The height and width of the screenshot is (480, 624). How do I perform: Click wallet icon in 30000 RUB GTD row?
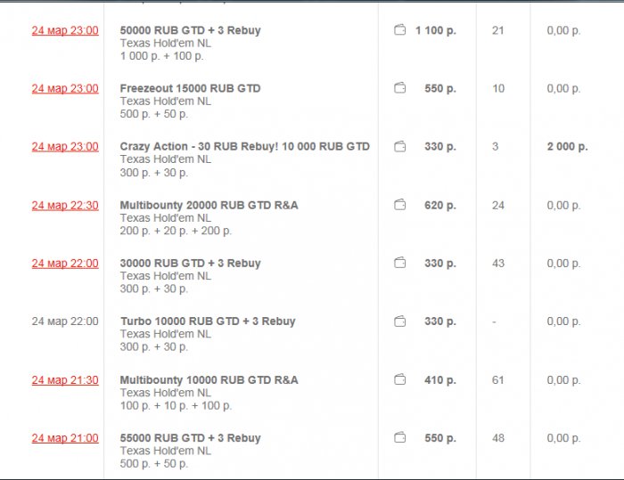tap(400, 263)
